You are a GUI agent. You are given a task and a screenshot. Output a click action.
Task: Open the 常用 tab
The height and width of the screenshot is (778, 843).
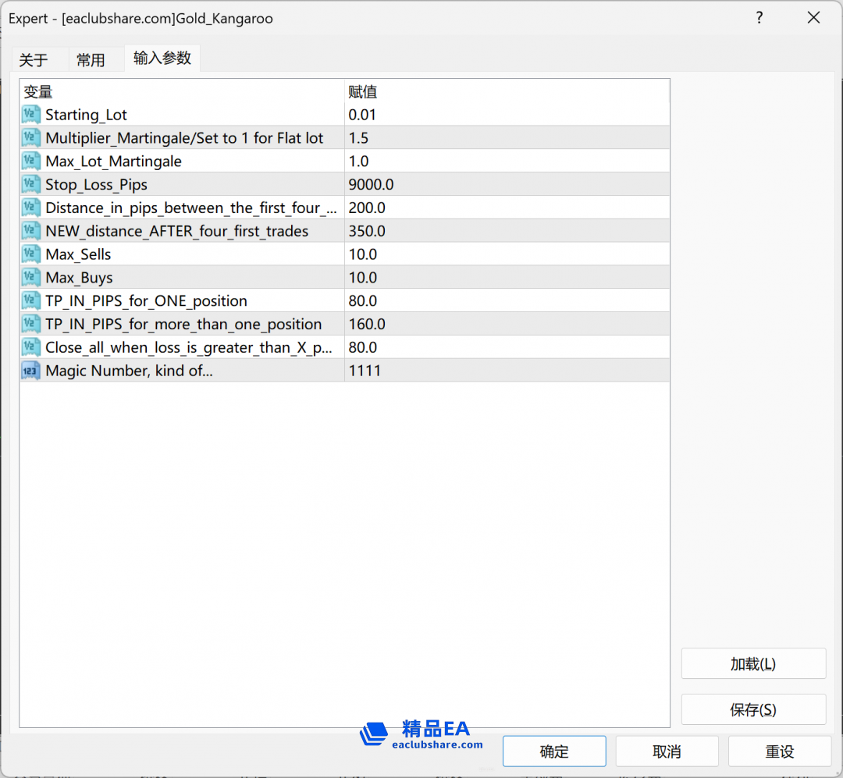[91, 60]
